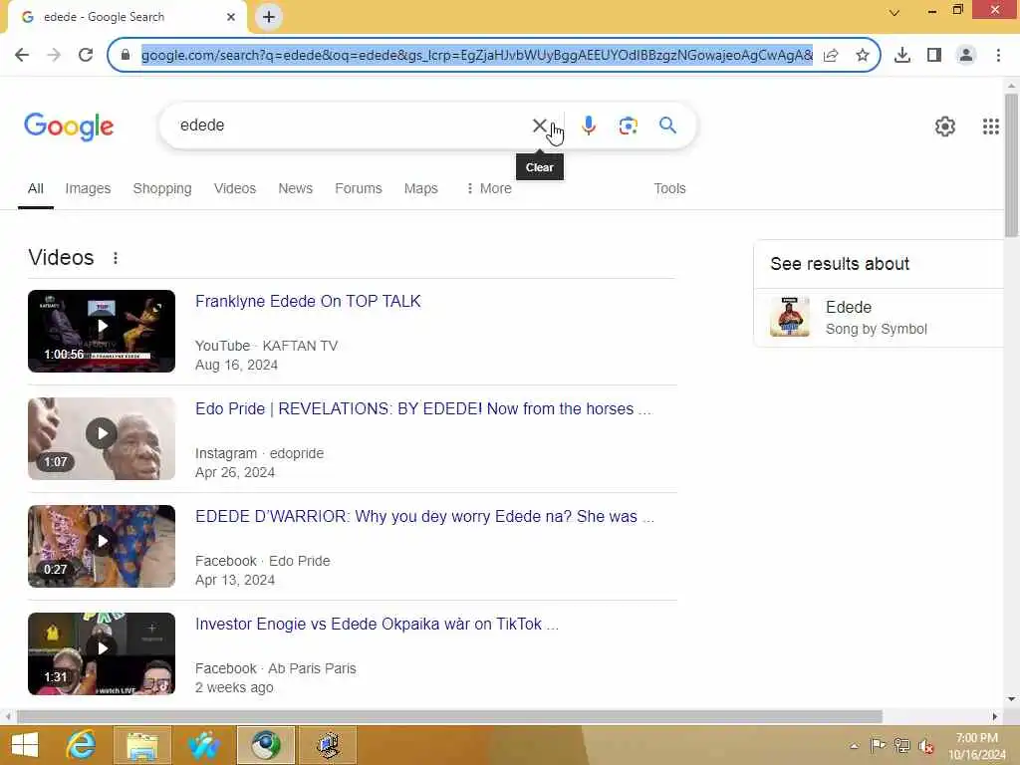Launch Internet Explorer from taskbar
This screenshot has width=1020, height=765.
pos(81,745)
